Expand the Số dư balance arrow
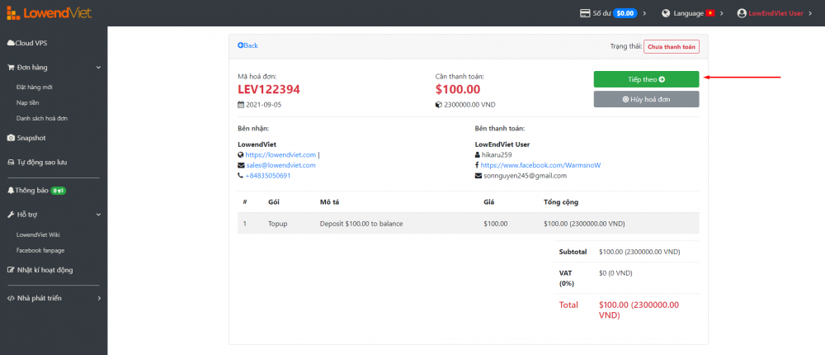Image resolution: width=825 pixels, height=355 pixels. click(644, 13)
